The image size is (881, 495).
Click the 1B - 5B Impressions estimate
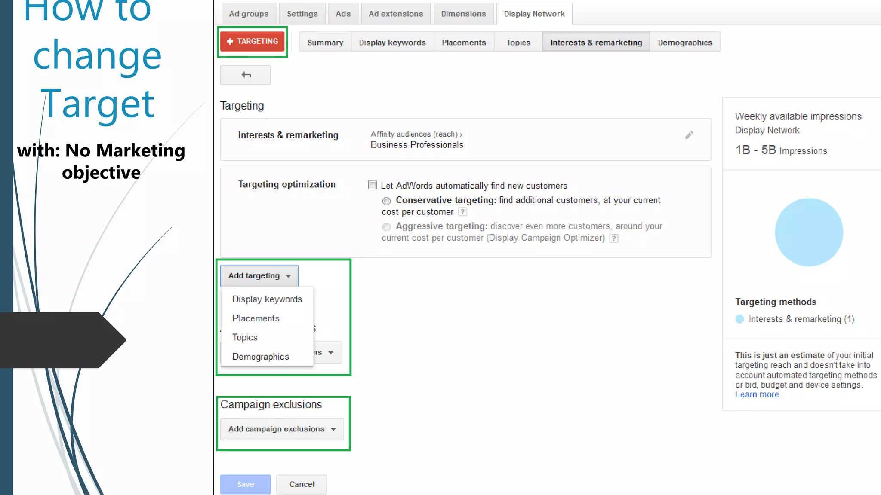click(x=781, y=150)
